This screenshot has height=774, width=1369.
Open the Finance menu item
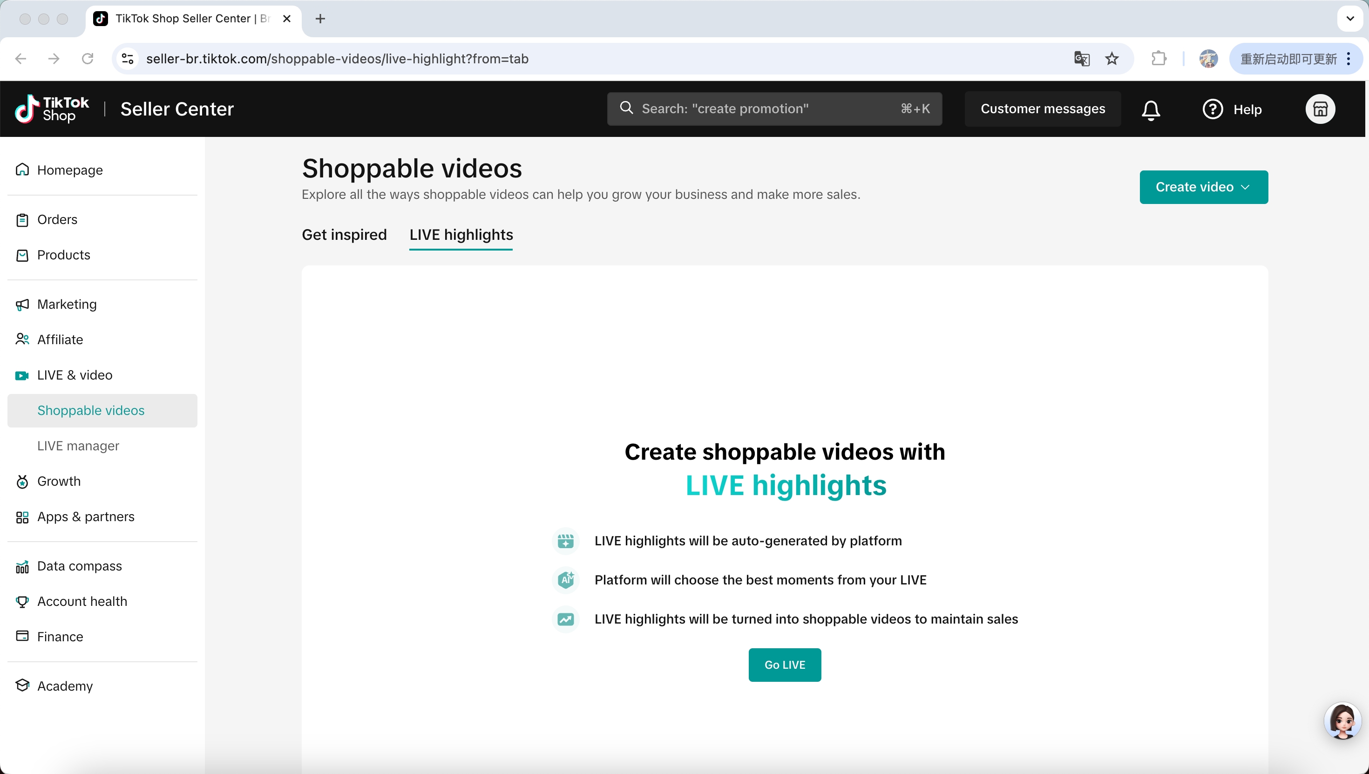pyautogui.click(x=102, y=636)
